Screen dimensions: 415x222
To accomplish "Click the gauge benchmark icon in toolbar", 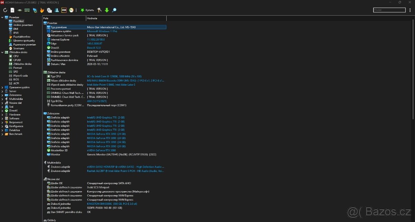I will tap(71, 10).
